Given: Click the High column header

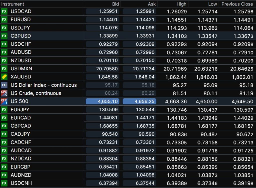Looking at the screenshot, I should 181,4.
